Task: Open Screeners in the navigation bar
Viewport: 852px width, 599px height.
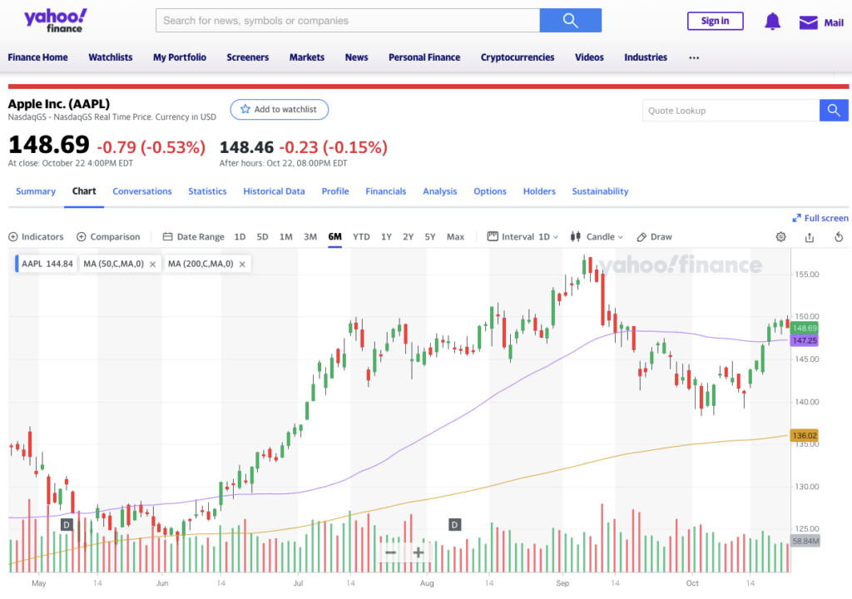Action: (x=248, y=57)
